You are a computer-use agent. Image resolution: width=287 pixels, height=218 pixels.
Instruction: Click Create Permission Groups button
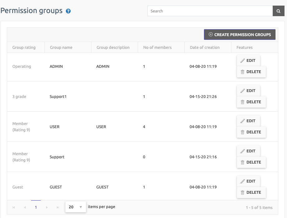coord(239,35)
